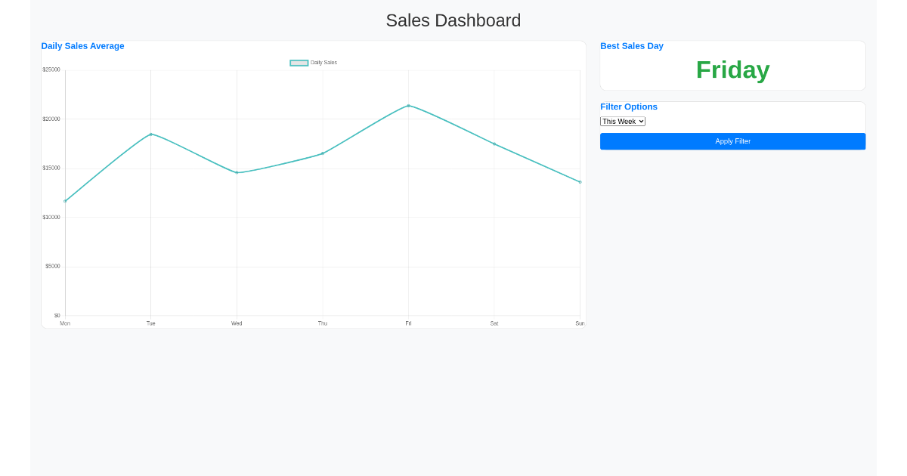Image resolution: width=907 pixels, height=476 pixels.
Task: Click the Daily Sales Average panel title
Action: tap(83, 46)
